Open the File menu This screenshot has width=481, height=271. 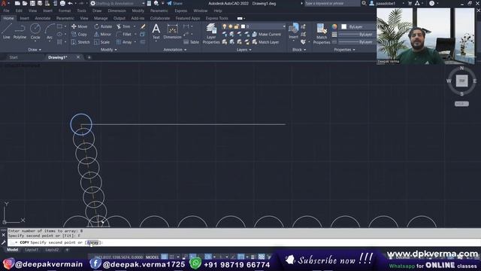coord(7,11)
